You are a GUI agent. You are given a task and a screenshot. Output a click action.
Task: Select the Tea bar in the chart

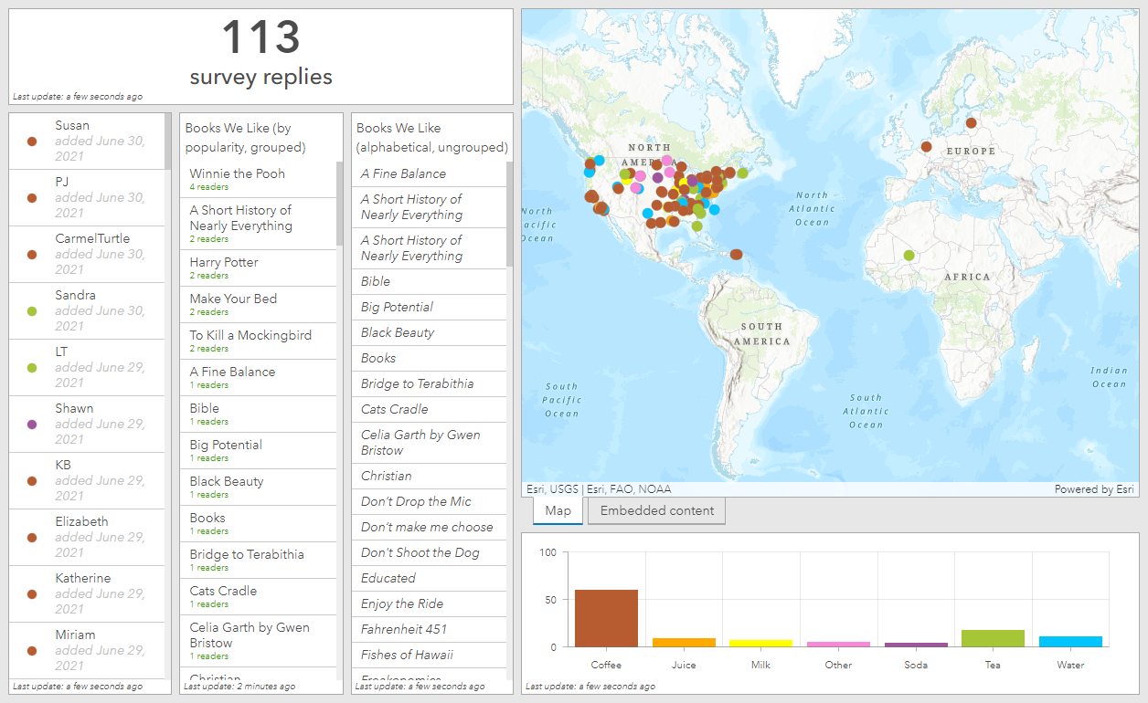[993, 638]
